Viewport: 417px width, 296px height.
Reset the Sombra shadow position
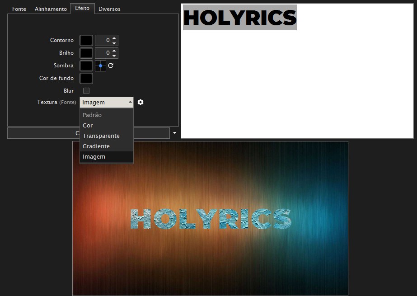coord(110,66)
